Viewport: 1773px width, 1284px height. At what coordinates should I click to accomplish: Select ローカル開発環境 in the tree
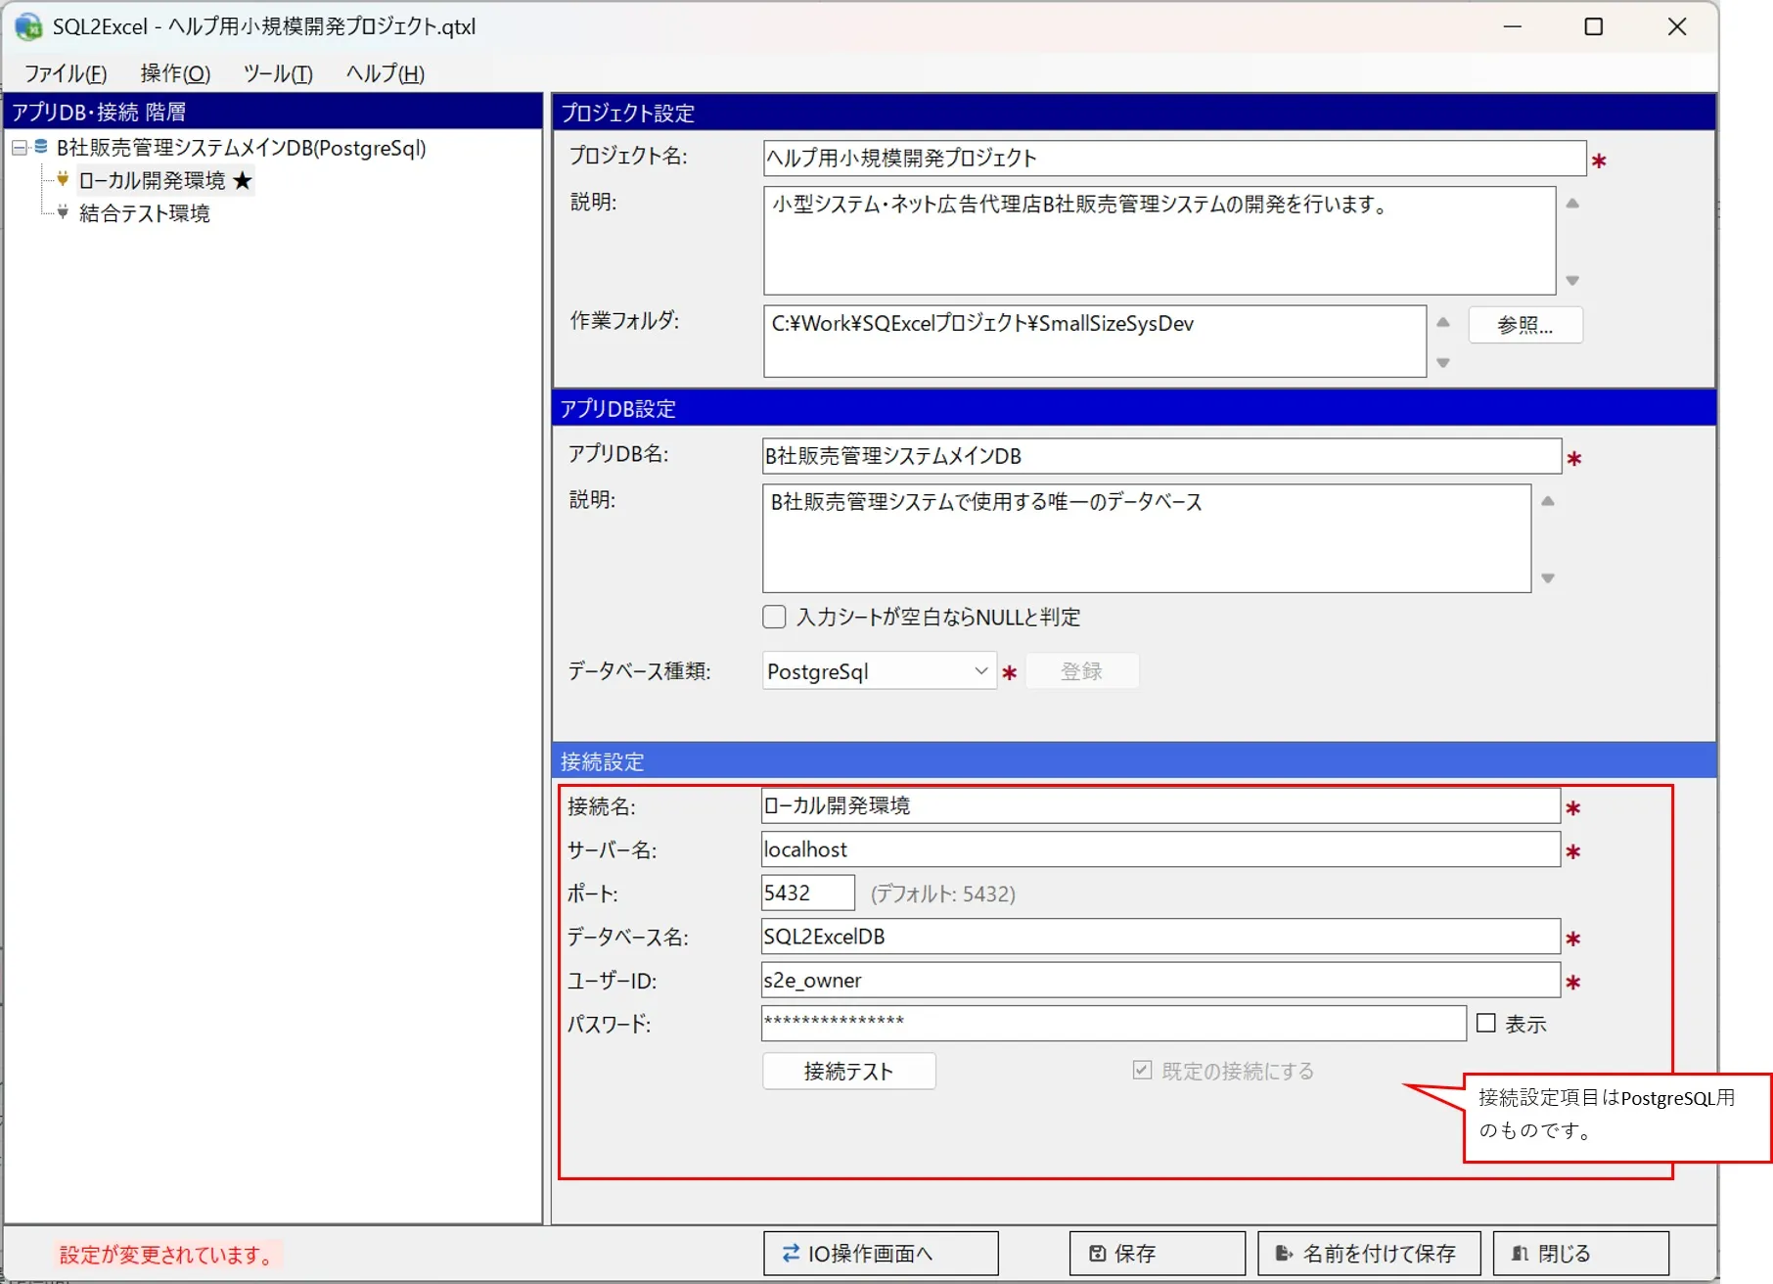(x=164, y=180)
